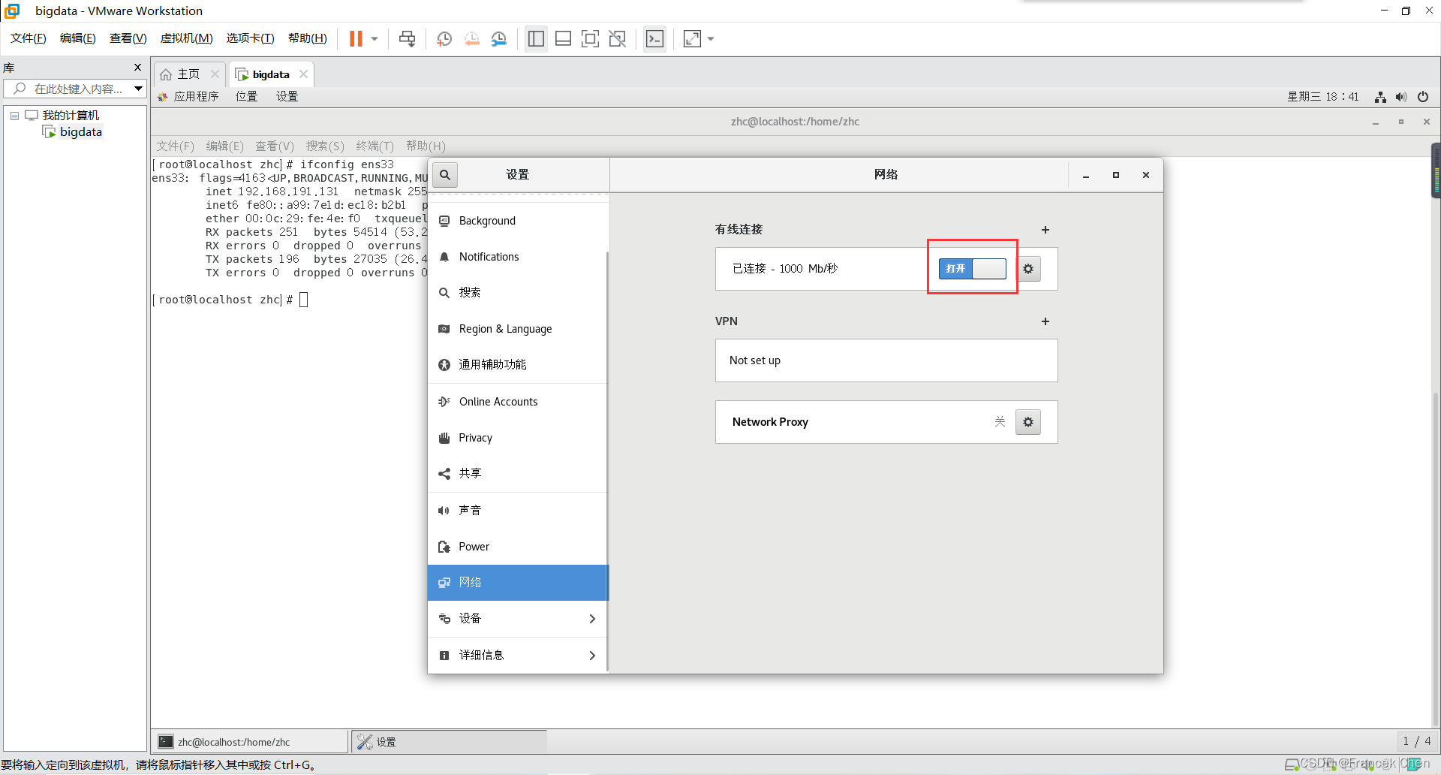This screenshot has height=775, width=1441.
Task: Add a new wired connection profile
Action: click(1045, 230)
